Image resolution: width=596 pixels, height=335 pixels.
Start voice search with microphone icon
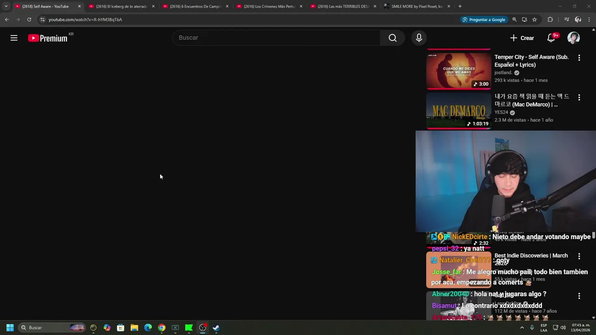[x=419, y=38]
